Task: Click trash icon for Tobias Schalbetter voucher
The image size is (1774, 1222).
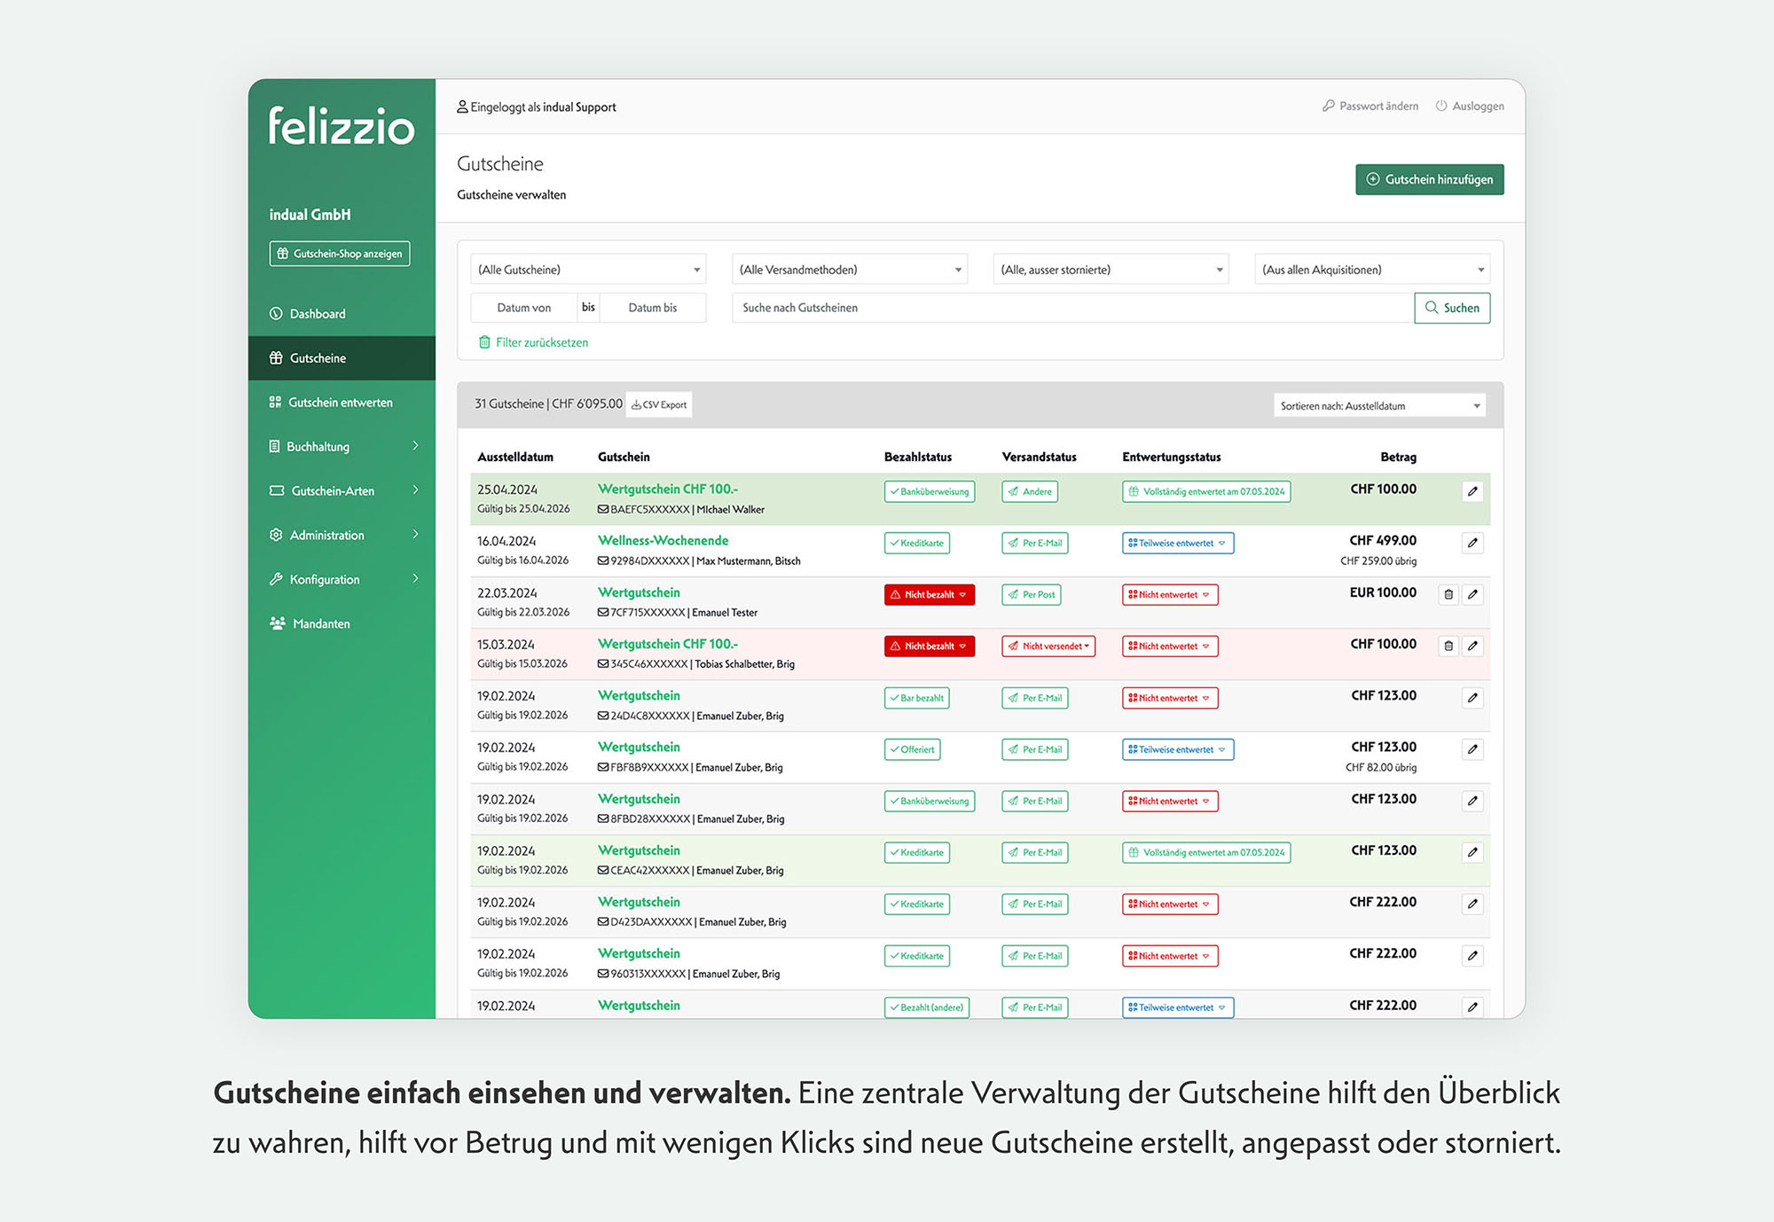Action: coord(1448,646)
